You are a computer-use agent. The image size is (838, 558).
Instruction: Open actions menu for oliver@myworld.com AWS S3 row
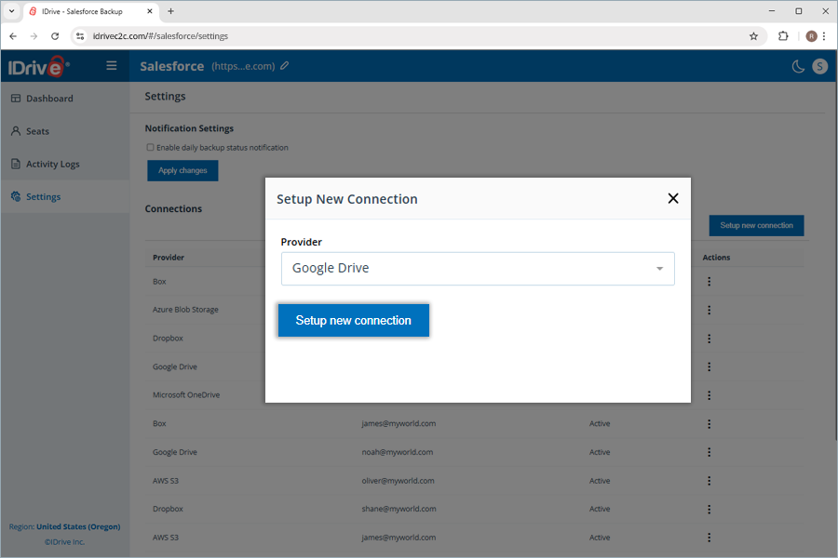tap(709, 481)
